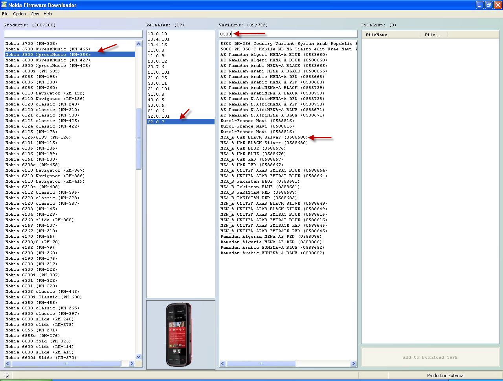
Task: Select release 30.0.11
Action: tap(181, 83)
